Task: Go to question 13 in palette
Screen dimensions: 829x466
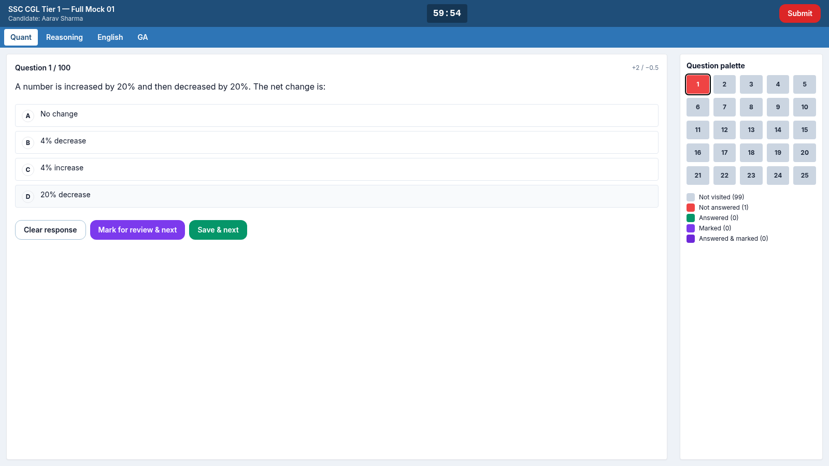Action: point(751,130)
